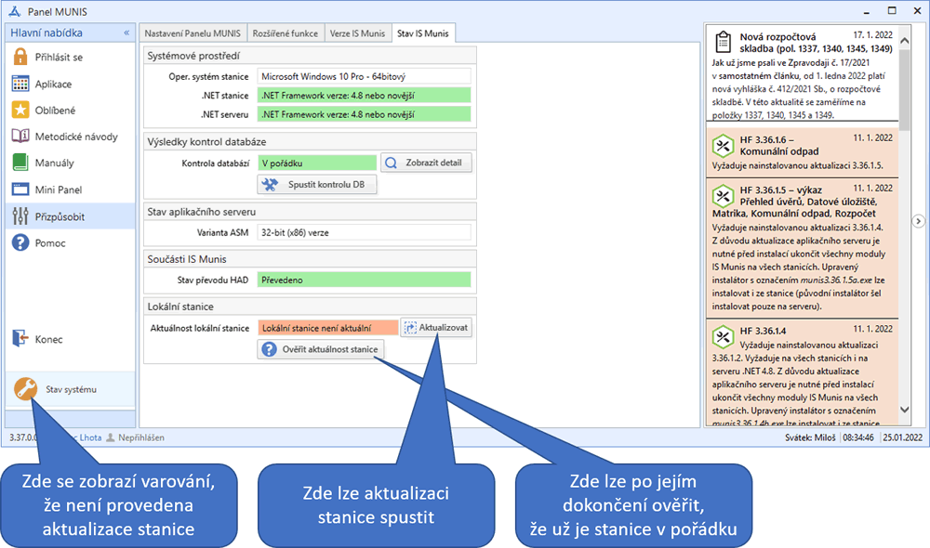Open Stav systému wrench icon
930x548 pixels.
tap(26, 389)
